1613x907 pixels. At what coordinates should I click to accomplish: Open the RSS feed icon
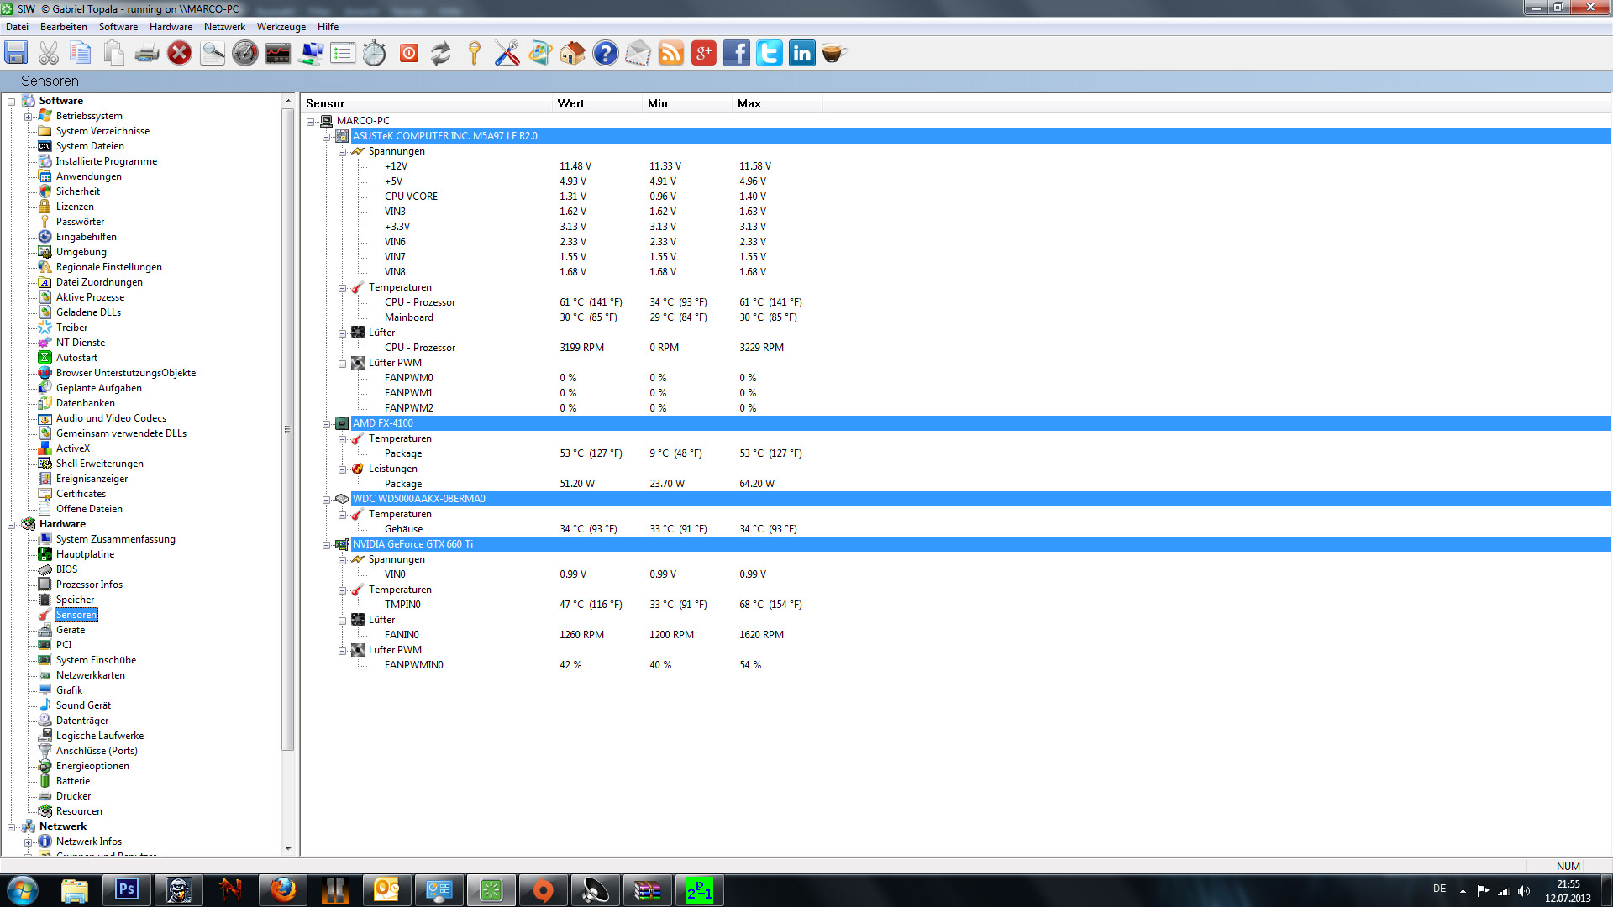[670, 54]
